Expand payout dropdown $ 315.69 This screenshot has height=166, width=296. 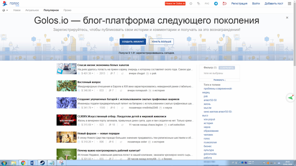point(87,125)
